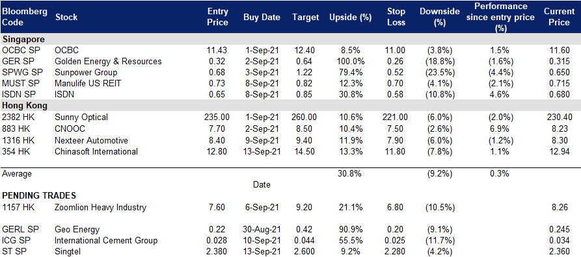Select the Singapore section row
Image resolution: width=581 pixels, height=257 pixels.
[x=290, y=39]
